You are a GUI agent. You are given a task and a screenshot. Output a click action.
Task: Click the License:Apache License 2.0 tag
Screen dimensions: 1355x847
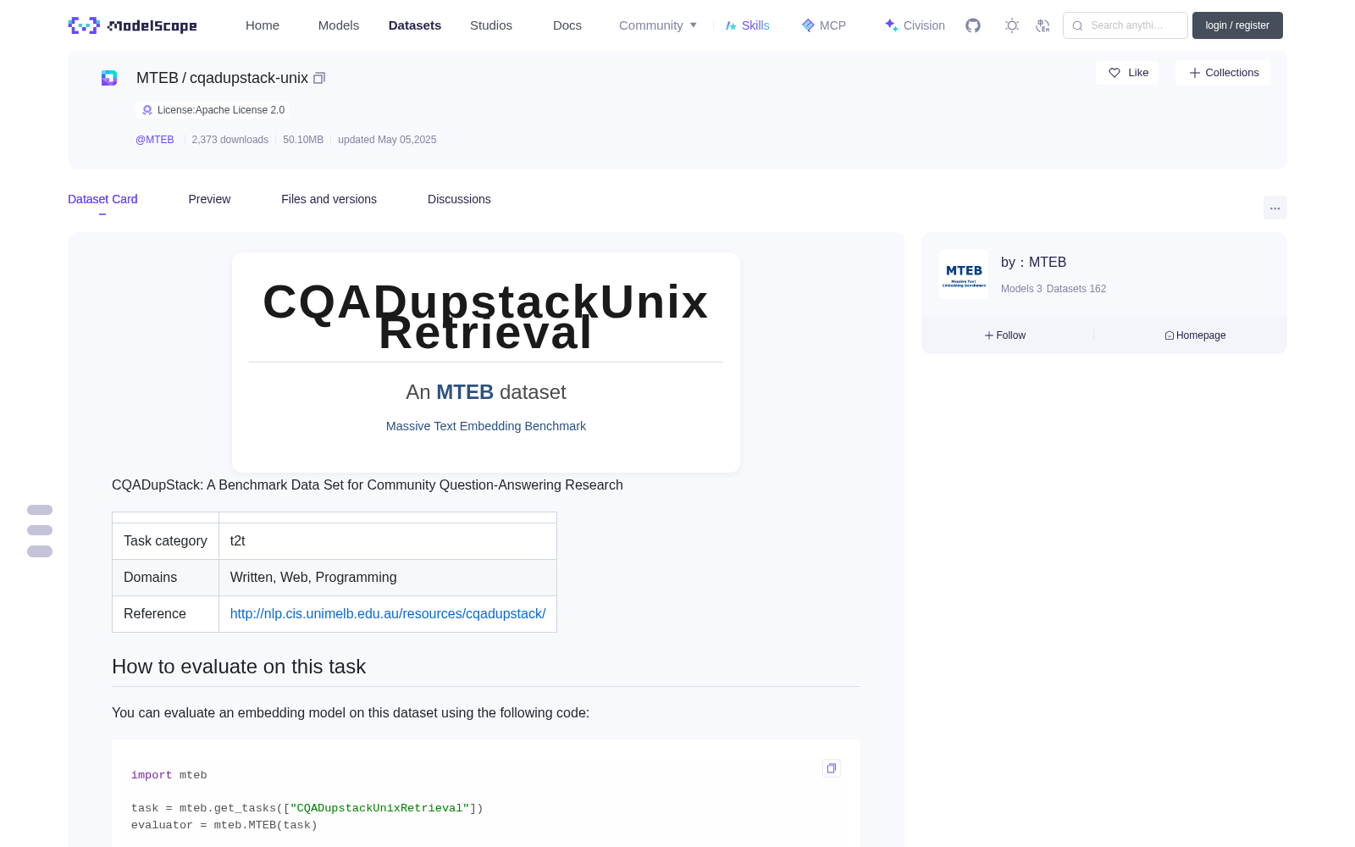(213, 110)
